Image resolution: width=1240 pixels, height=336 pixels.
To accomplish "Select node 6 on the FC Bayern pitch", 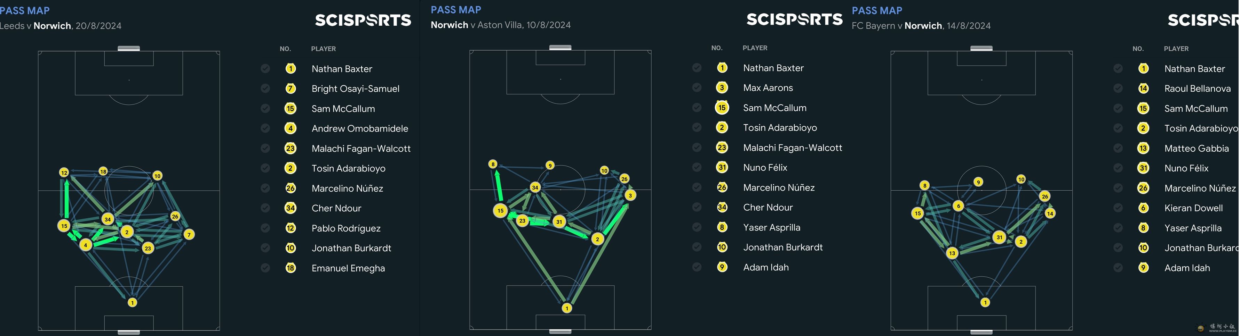I will coord(959,206).
